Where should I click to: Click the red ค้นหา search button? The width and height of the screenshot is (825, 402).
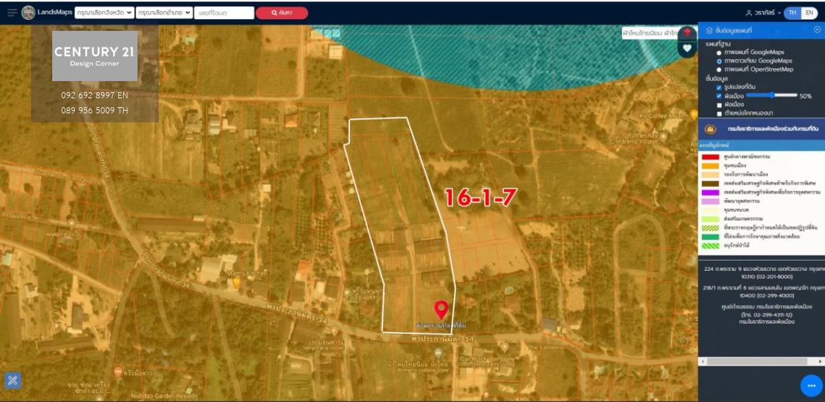[281, 13]
